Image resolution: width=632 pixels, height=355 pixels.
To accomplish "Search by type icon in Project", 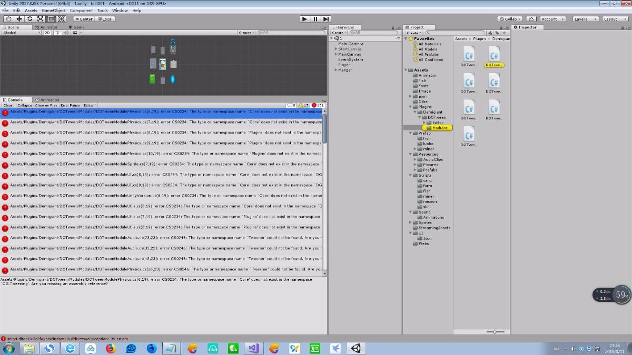I will (x=490, y=33).
